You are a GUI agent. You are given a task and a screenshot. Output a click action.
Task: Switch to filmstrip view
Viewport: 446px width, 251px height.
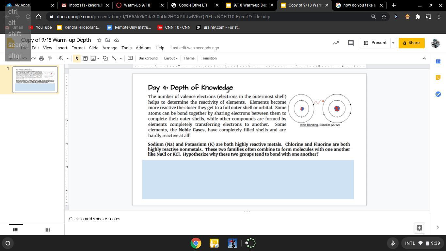[x=15, y=230]
